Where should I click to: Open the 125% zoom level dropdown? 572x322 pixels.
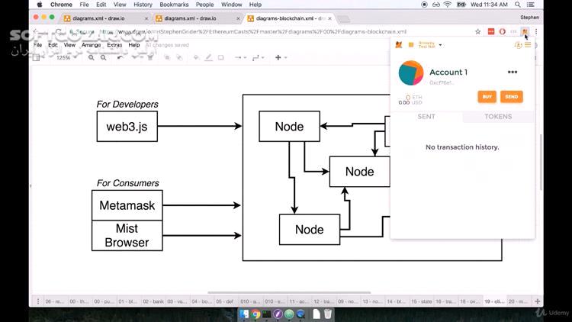[x=67, y=58]
